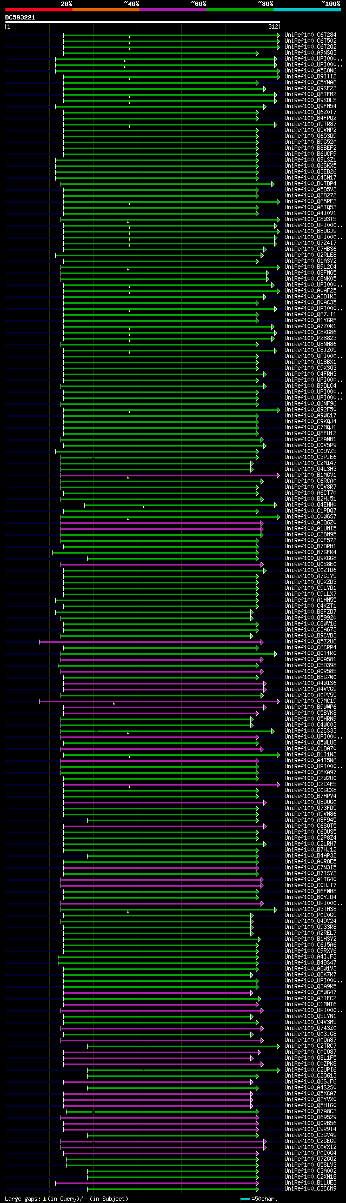Select hit UniRef100_Q3EB26
This screenshot has height=1203, width=346.
coord(310,172)
